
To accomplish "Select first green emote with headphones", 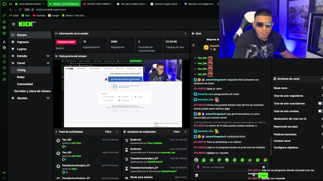I will (196, 160).
